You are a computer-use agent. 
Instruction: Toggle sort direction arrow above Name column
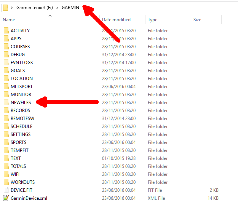click(50, 16)
